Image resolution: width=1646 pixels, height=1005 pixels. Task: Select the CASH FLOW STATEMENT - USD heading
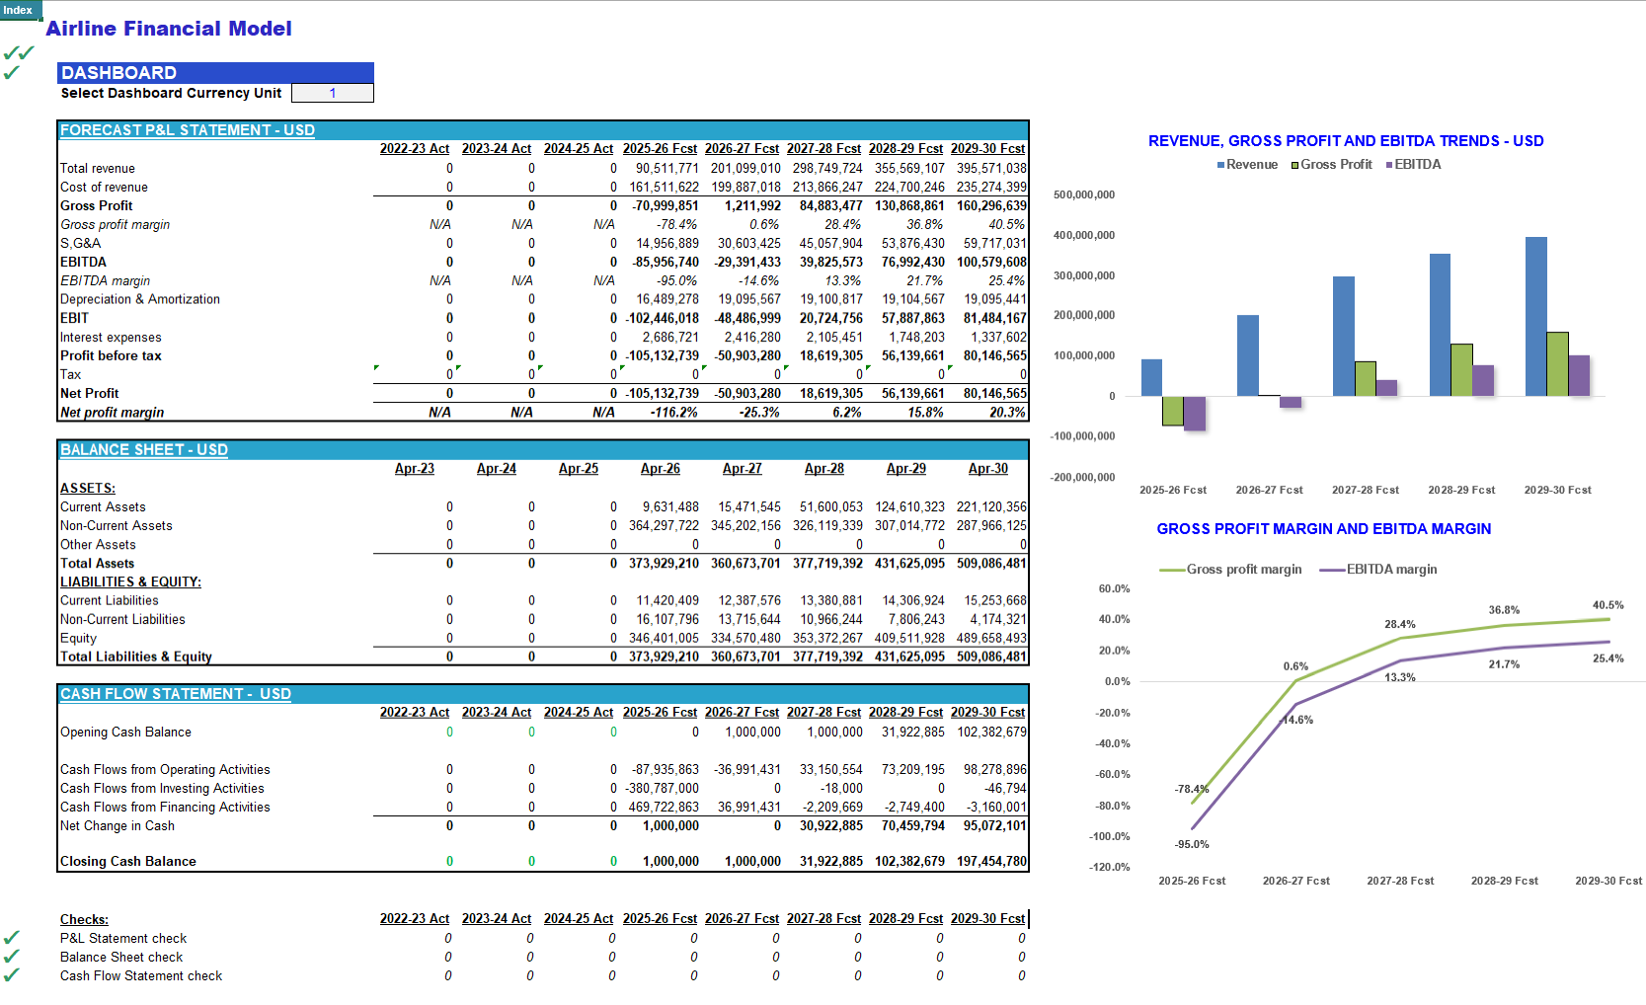(176, 694)
